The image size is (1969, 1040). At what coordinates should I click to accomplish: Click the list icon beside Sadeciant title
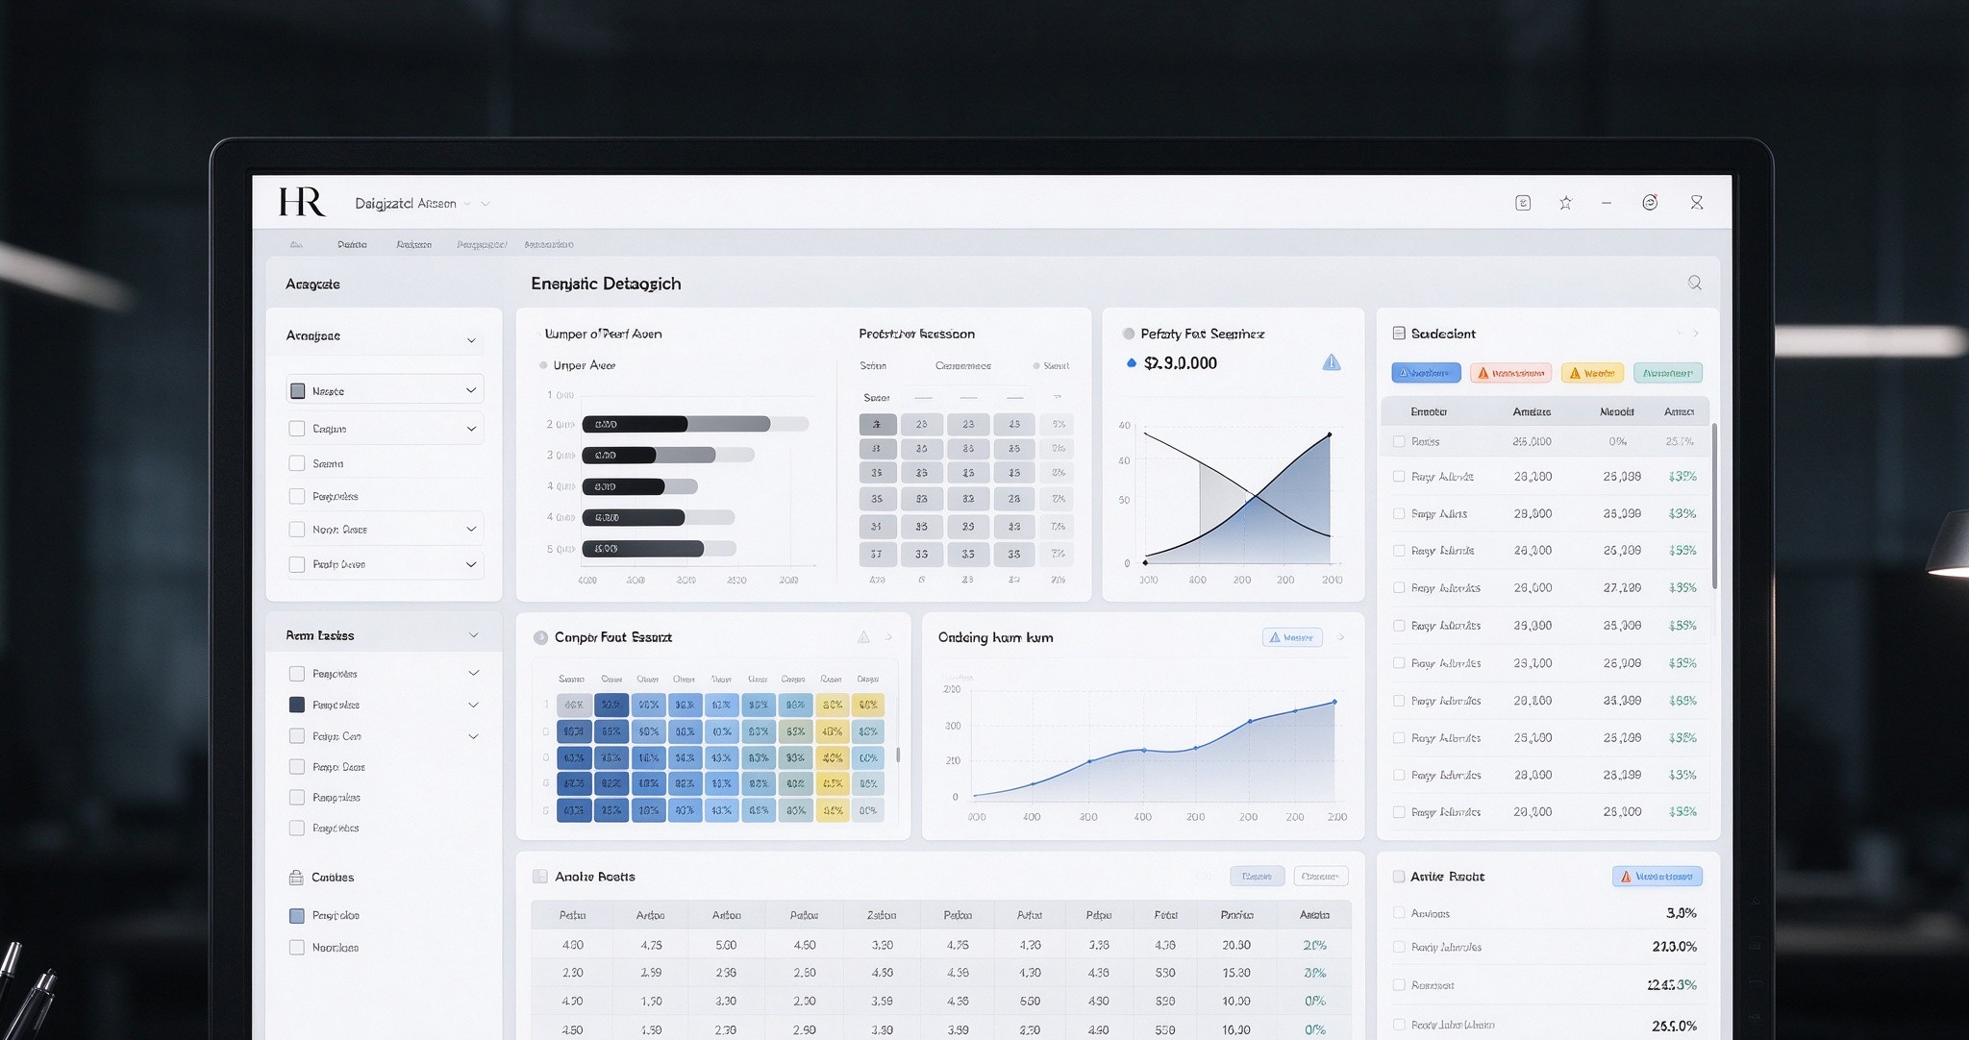point(1399,334)
